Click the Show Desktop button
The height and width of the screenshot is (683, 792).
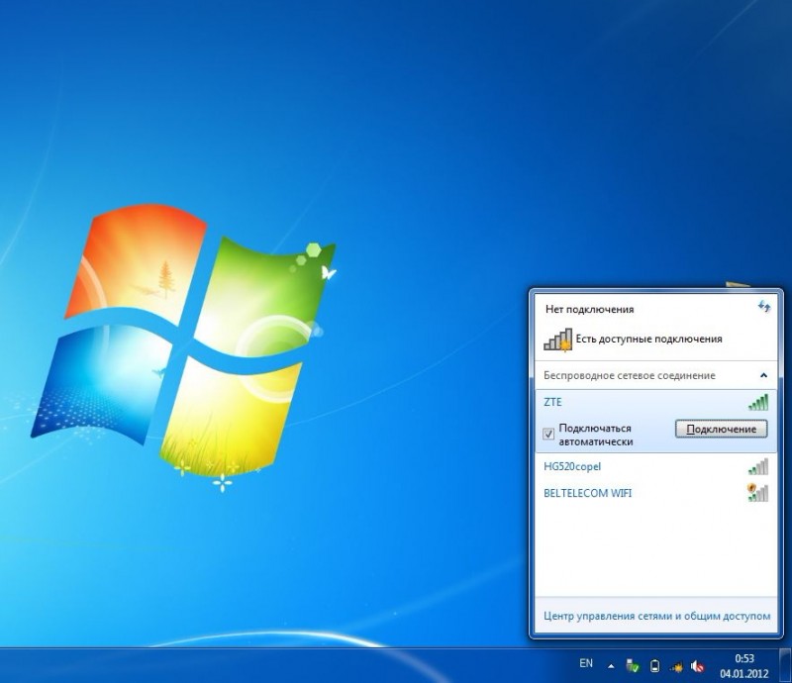click(786, 665)
